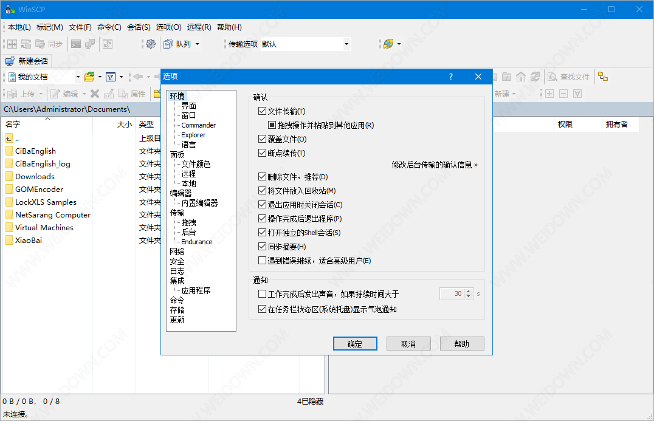Open the 命令(C) menu
Image resolution: width=654 pixels, height=421 pixels.
coord(109,27)
